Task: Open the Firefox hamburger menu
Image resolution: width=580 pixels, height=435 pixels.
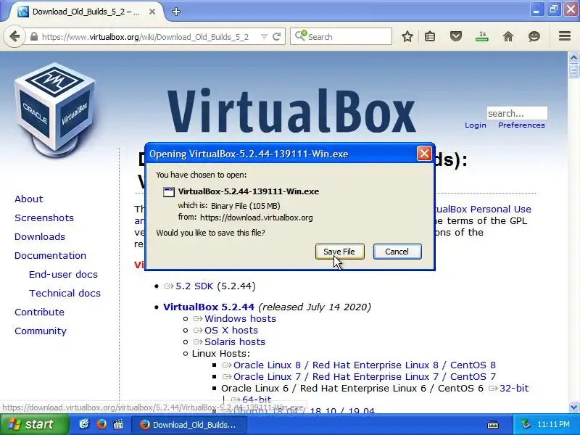Action: 565,36
